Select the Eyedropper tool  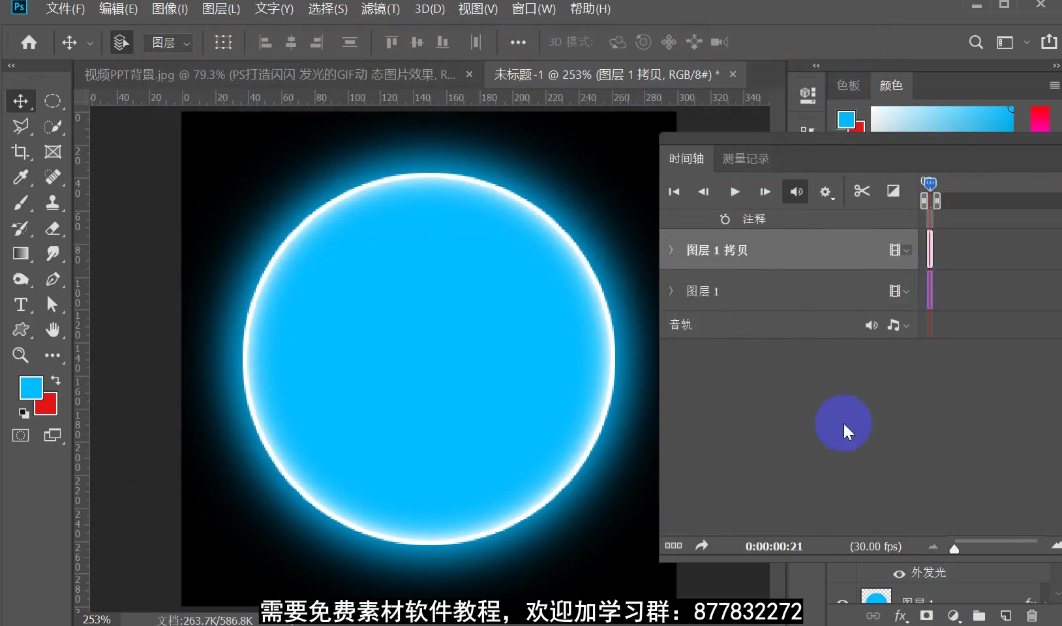20,177
